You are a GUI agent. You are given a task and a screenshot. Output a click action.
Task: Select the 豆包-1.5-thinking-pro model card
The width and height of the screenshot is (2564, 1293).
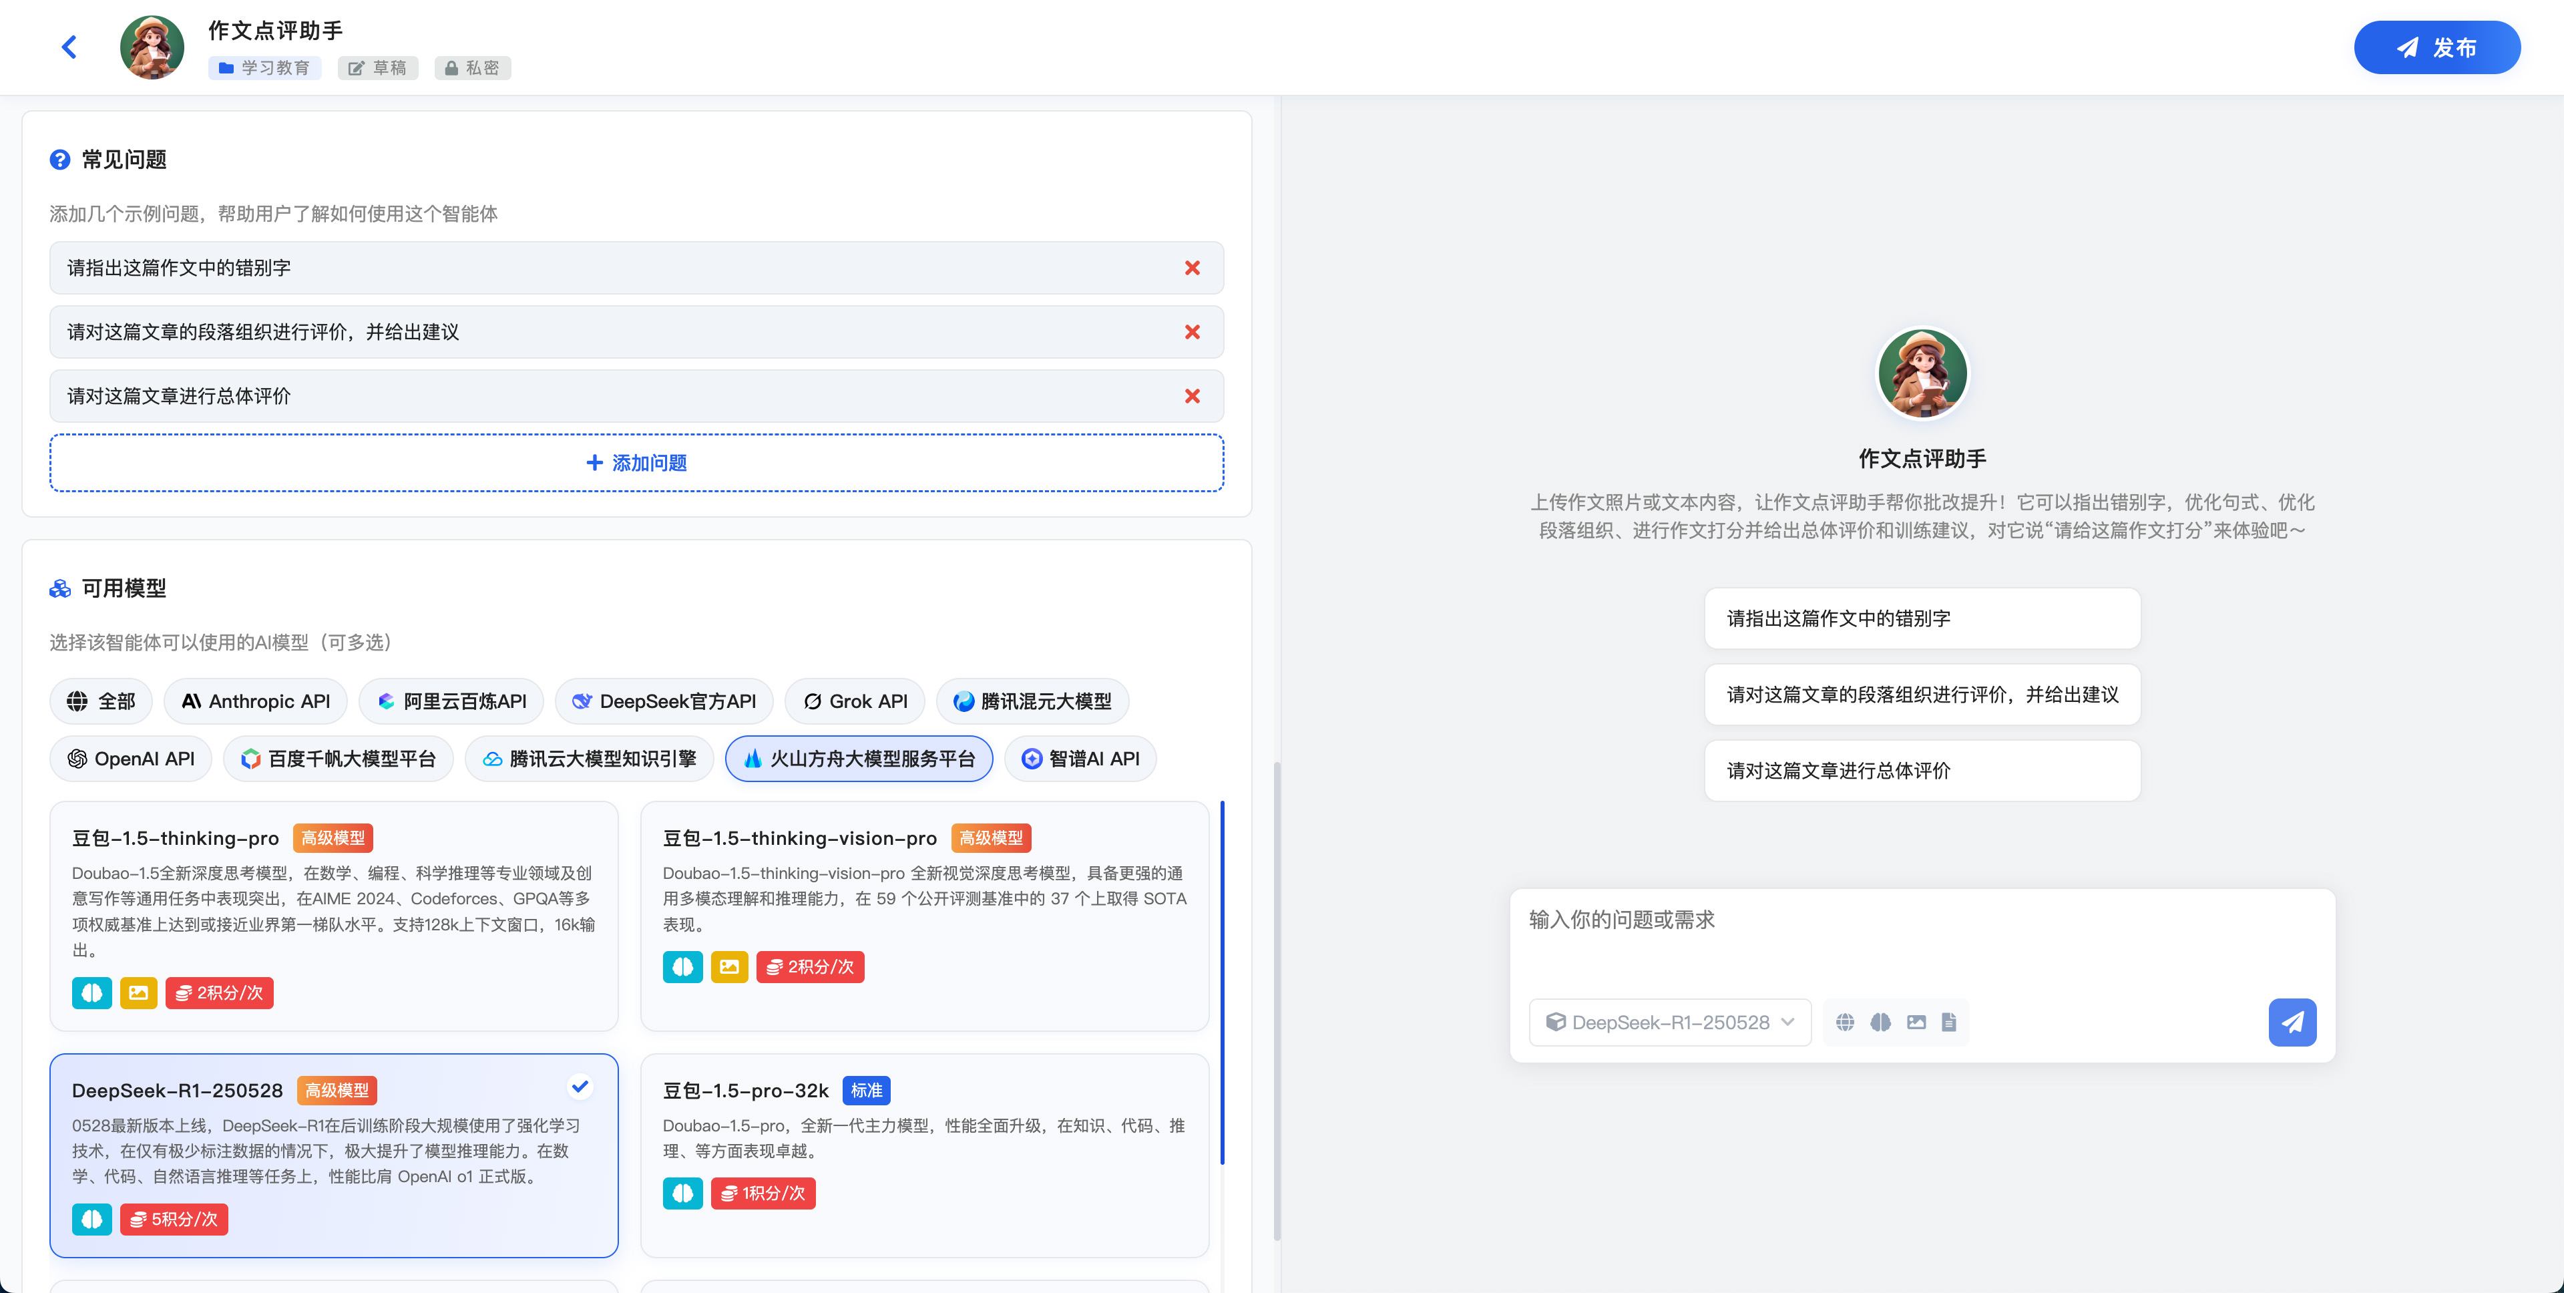pos(333,916)
